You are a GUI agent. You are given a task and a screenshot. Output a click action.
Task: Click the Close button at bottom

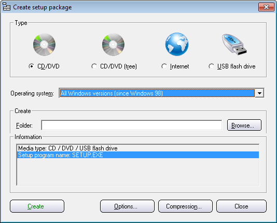click(x=241, y=206)
